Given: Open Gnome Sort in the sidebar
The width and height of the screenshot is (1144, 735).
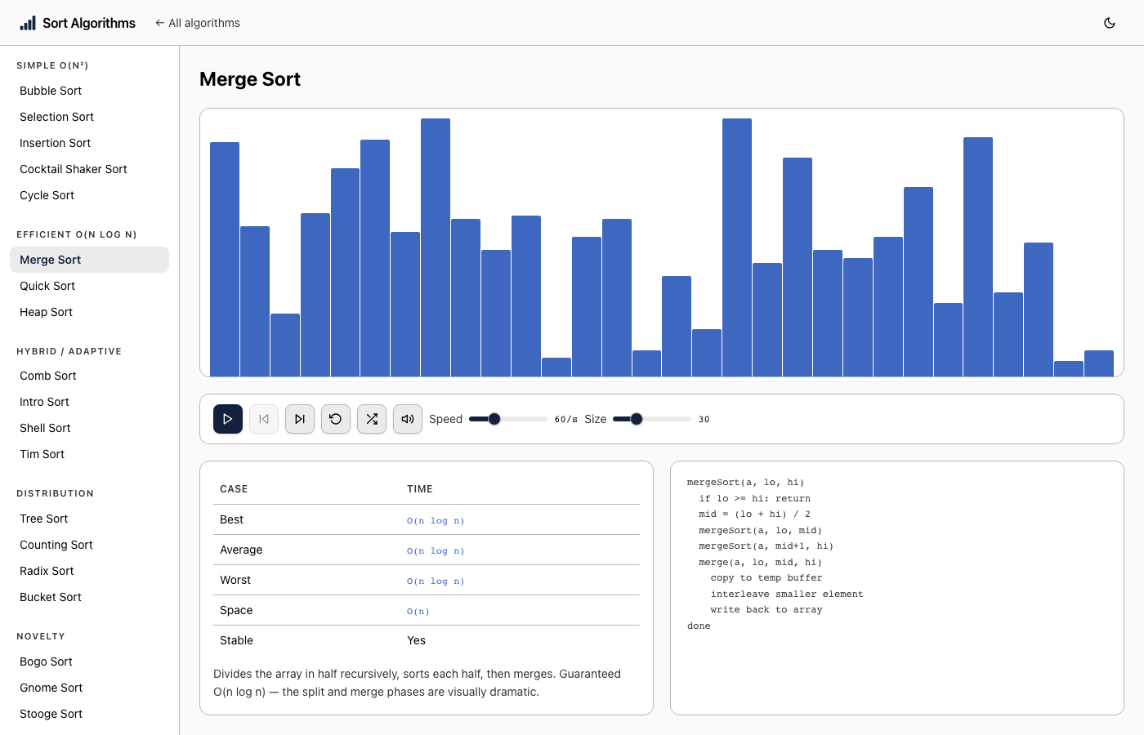Looking at the screenshot, I should click(x=90, y=688).
